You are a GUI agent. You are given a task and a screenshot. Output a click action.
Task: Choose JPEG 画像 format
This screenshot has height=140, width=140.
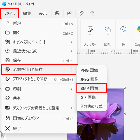pyautogui.click(x=92, y=79)
